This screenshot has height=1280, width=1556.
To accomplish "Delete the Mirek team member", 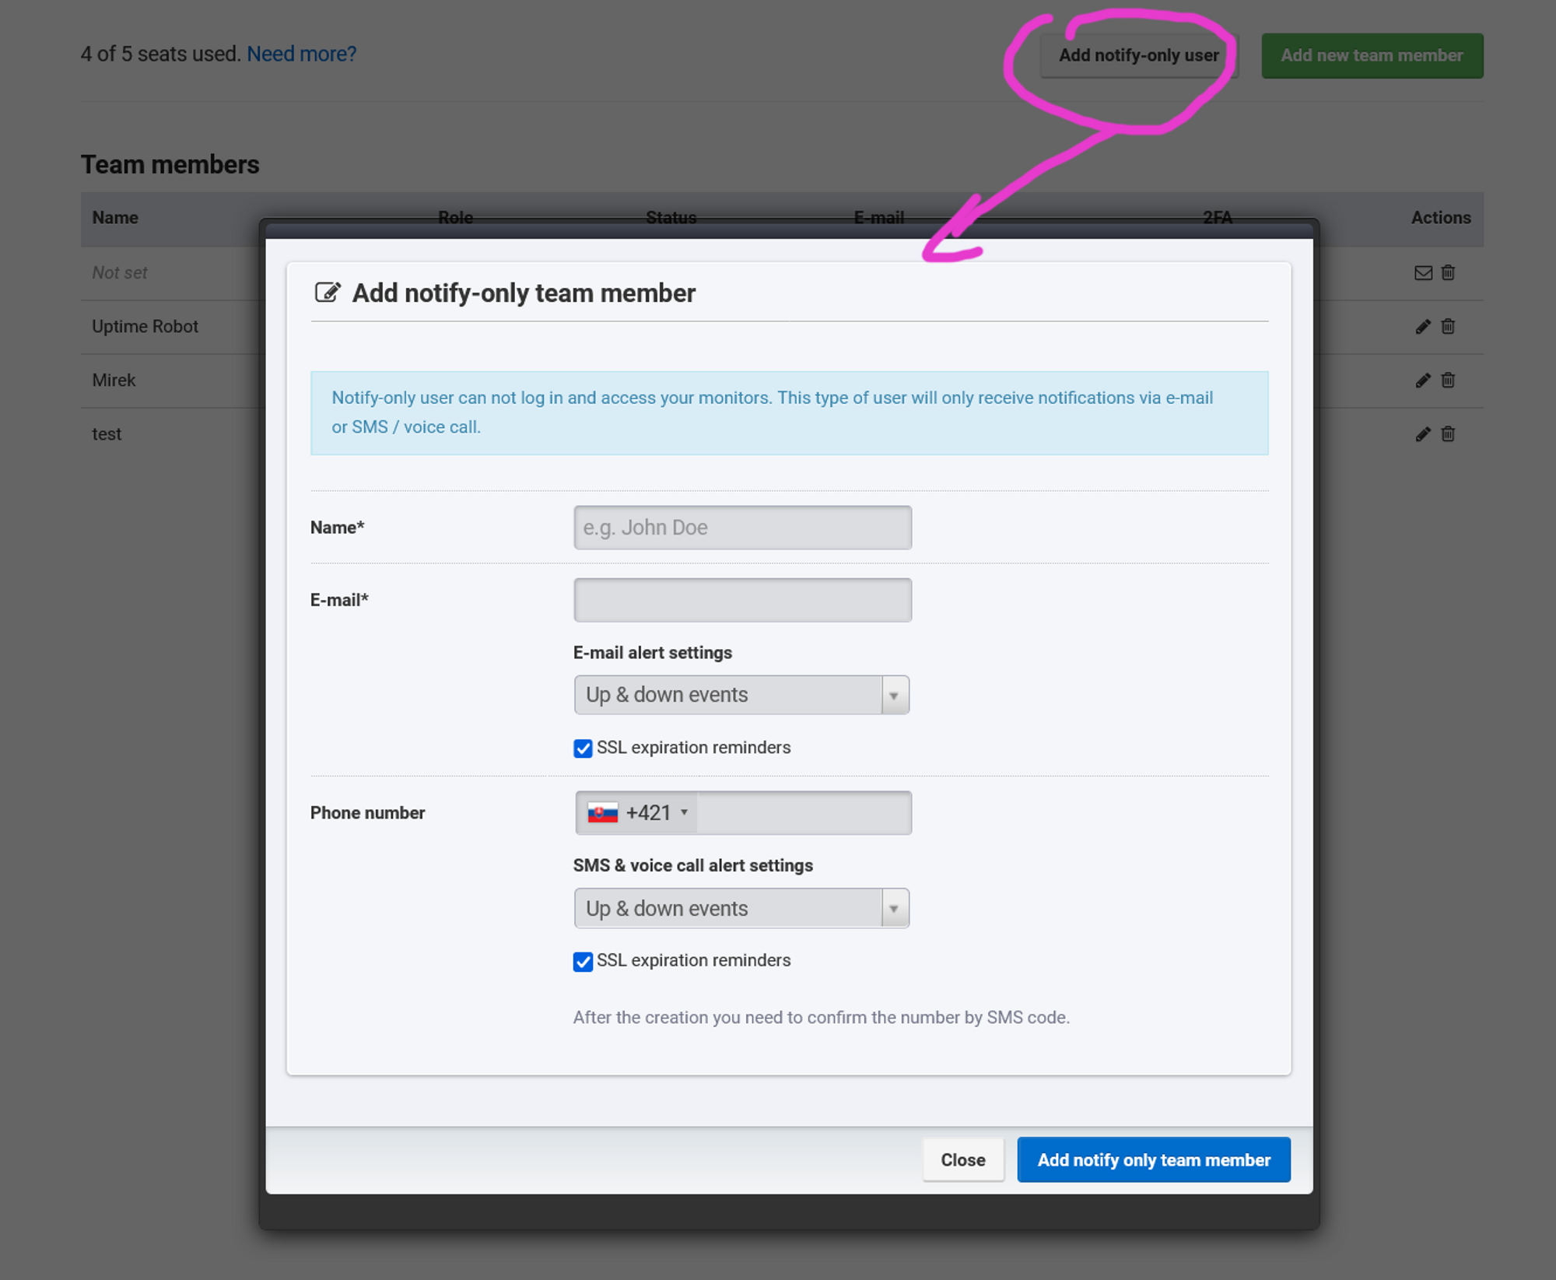I will [x=1448, y=380].
